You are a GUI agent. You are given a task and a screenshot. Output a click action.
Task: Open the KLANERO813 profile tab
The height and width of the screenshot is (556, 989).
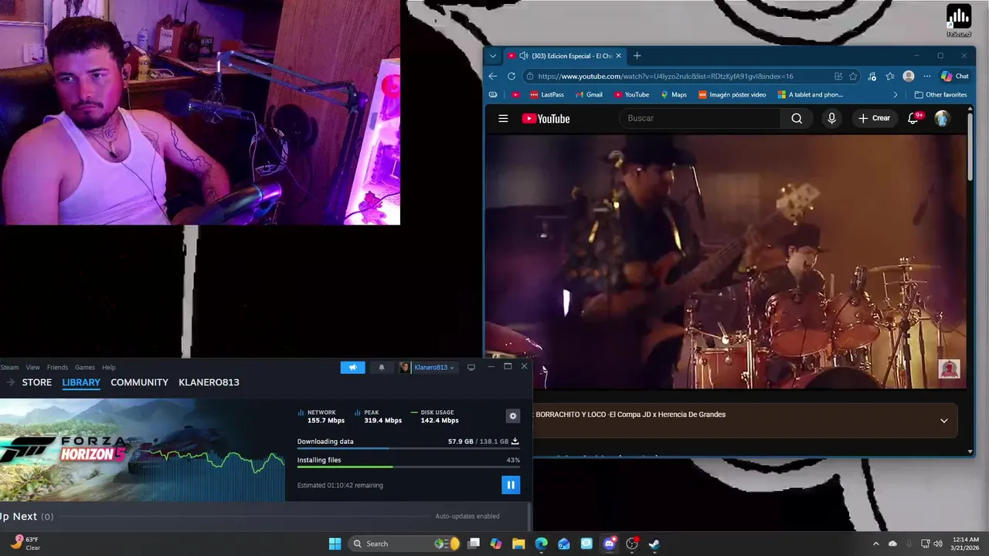point(209,382)
